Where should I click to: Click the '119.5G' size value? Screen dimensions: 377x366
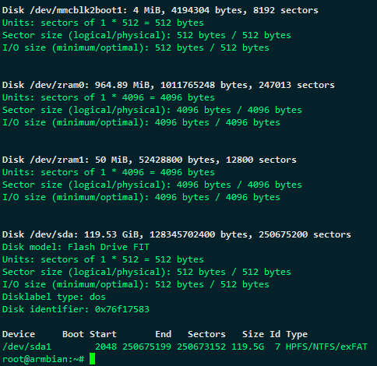[x=248, y=347]
